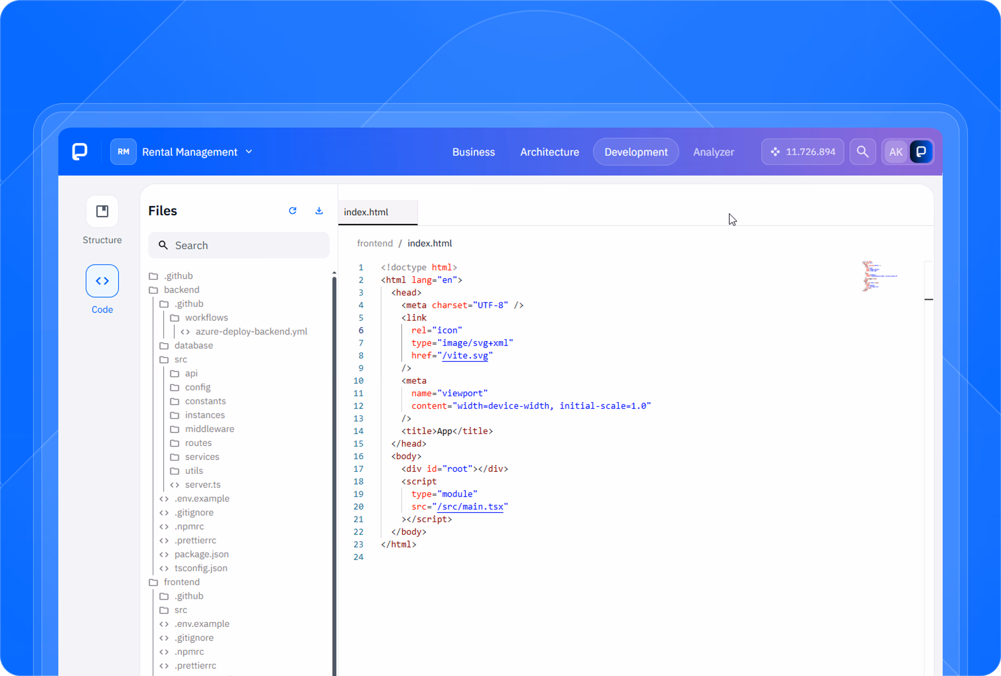
Task: Expand the .github folder under frontend
Action: (181, 596)
